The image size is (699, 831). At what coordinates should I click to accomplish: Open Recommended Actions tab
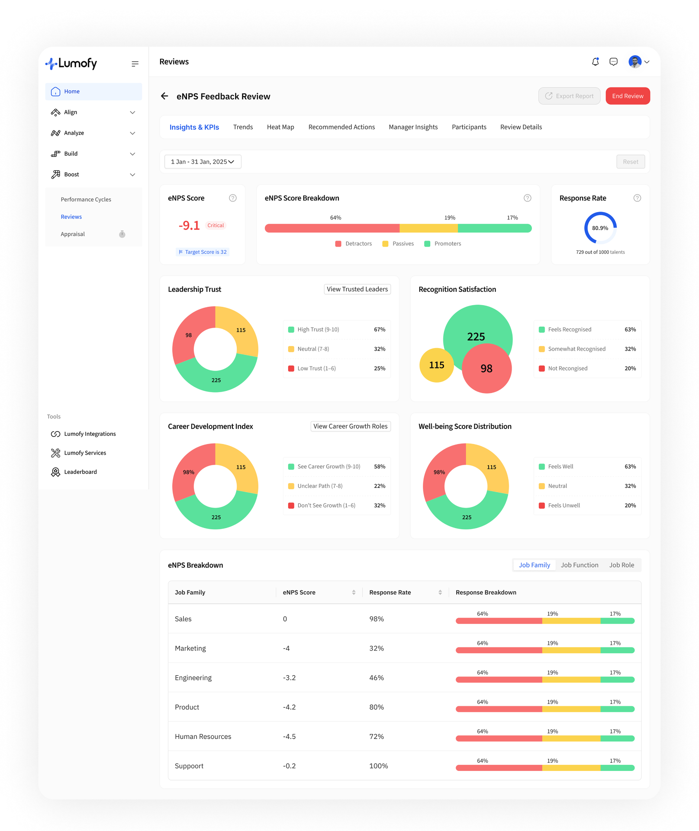click(x=341, y=127)
